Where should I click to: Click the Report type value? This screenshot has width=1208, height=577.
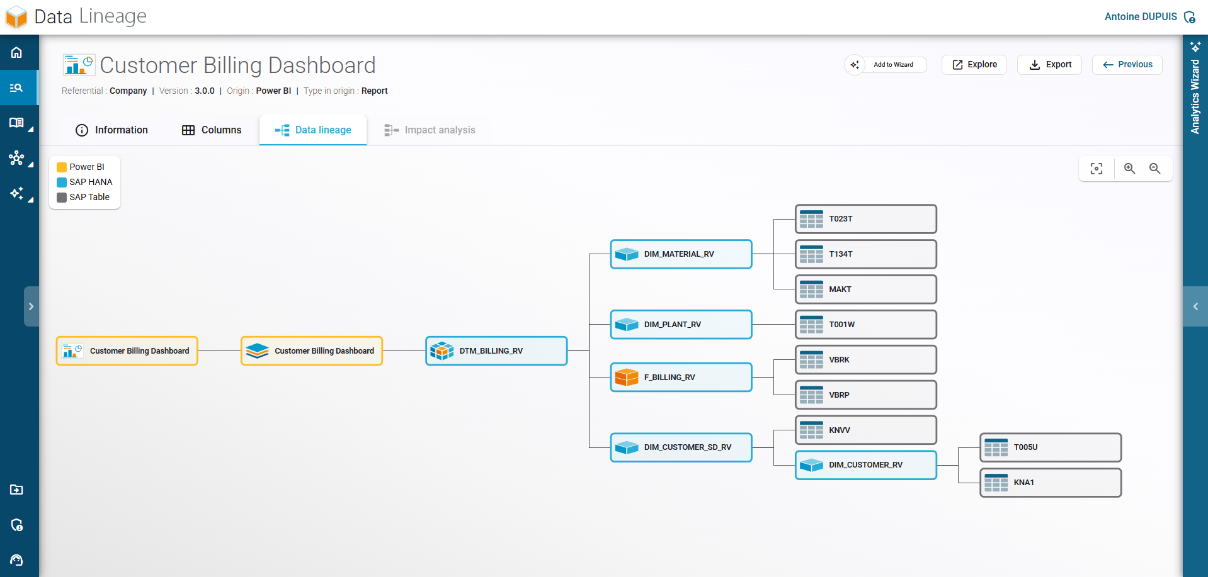[x=374, y=91]
